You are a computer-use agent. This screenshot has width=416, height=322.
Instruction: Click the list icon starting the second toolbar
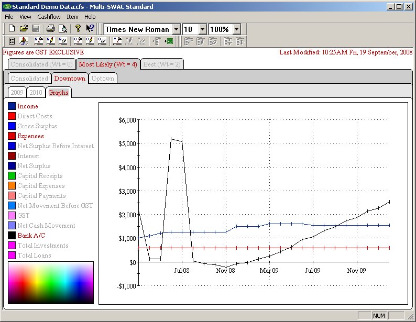coord(12,41)
